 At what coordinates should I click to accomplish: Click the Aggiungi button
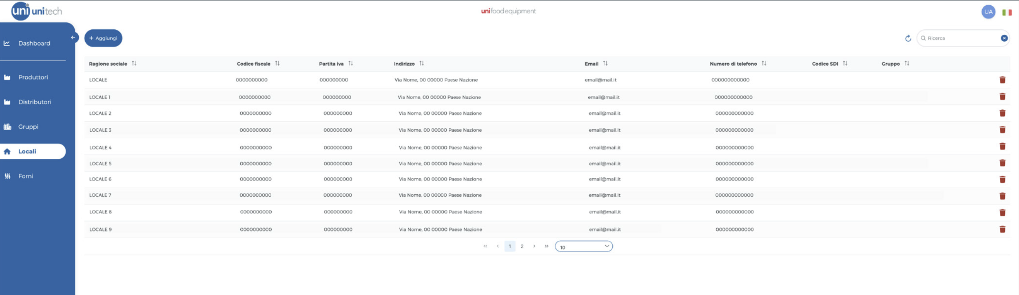pyautogui.click(x=103, y=38)
